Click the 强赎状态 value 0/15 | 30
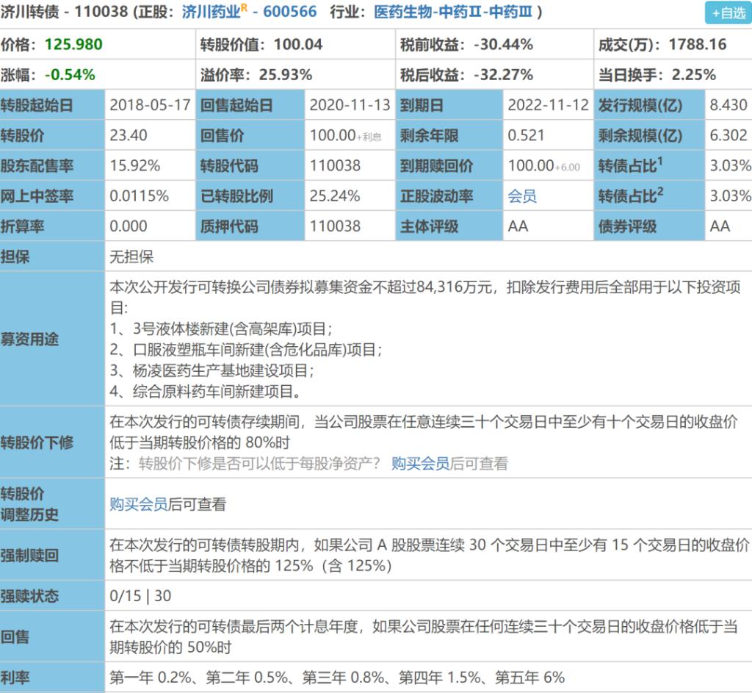The height and width of the screenshot is (693, 752). [x=140, y=595]
